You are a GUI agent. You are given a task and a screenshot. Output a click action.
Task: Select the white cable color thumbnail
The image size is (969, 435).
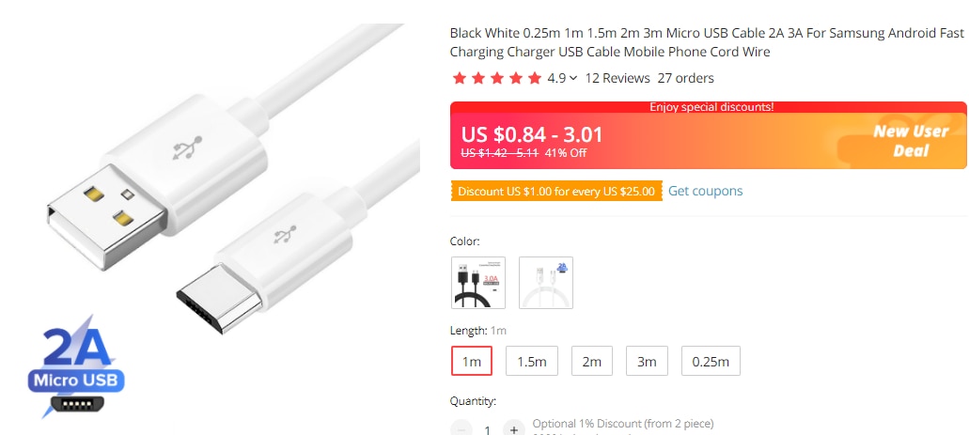[546, 283]
